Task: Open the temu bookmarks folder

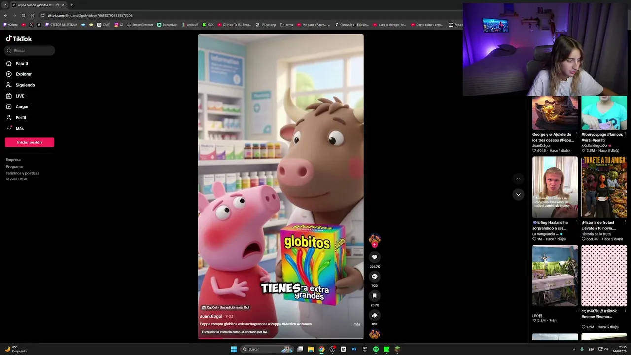Action: (x=286, y=24)
